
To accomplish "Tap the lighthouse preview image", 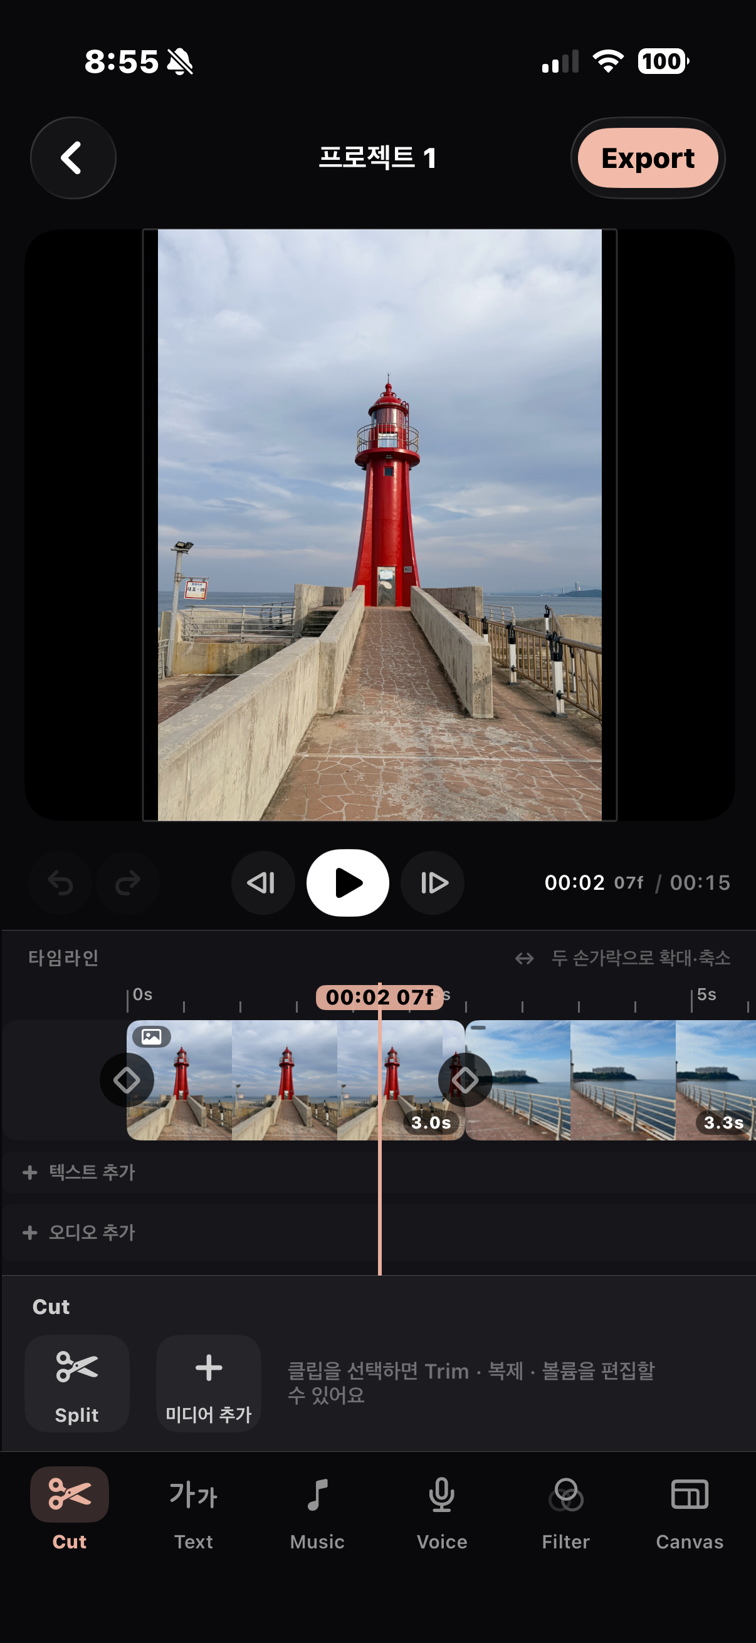I will pyautogui.click(x=380, y=525).
